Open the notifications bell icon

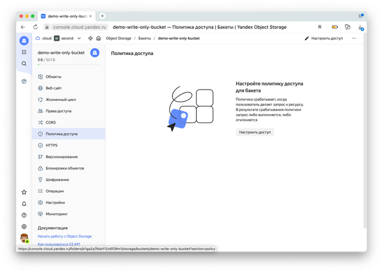[x=24, y=204]
